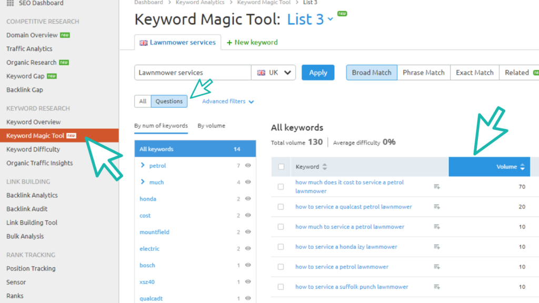
Task: Toggle visibility eye for petrol group
Action: click(248, 166)
